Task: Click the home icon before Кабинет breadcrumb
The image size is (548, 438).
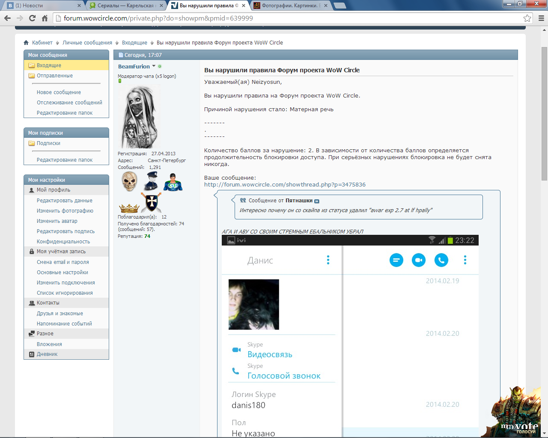Action: pyautogui.click(x=26, y=43)
